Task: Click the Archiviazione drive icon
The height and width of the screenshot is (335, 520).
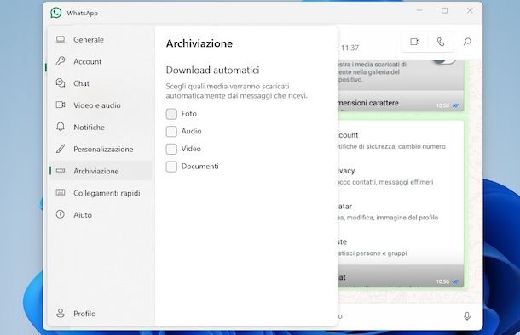Action: pyautogui.click(x=61, y=171)
